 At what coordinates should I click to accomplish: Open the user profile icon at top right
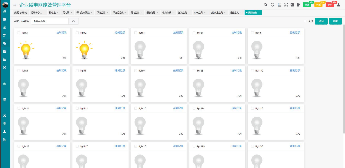tap(339, 5)
